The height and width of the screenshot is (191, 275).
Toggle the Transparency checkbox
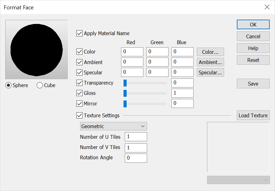click(79, 83)
